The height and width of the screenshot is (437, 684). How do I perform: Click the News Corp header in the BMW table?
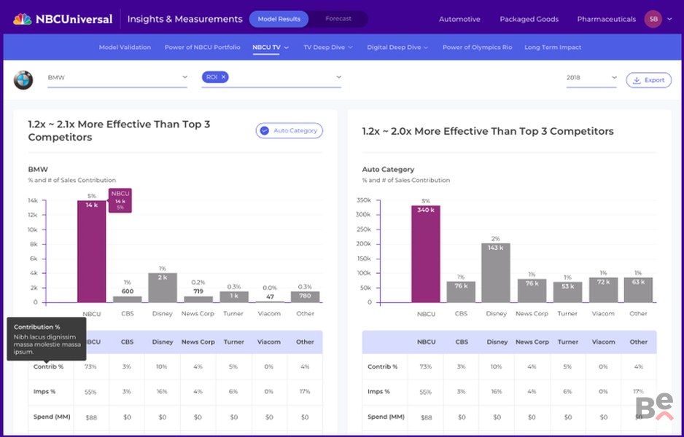[198, 342]
